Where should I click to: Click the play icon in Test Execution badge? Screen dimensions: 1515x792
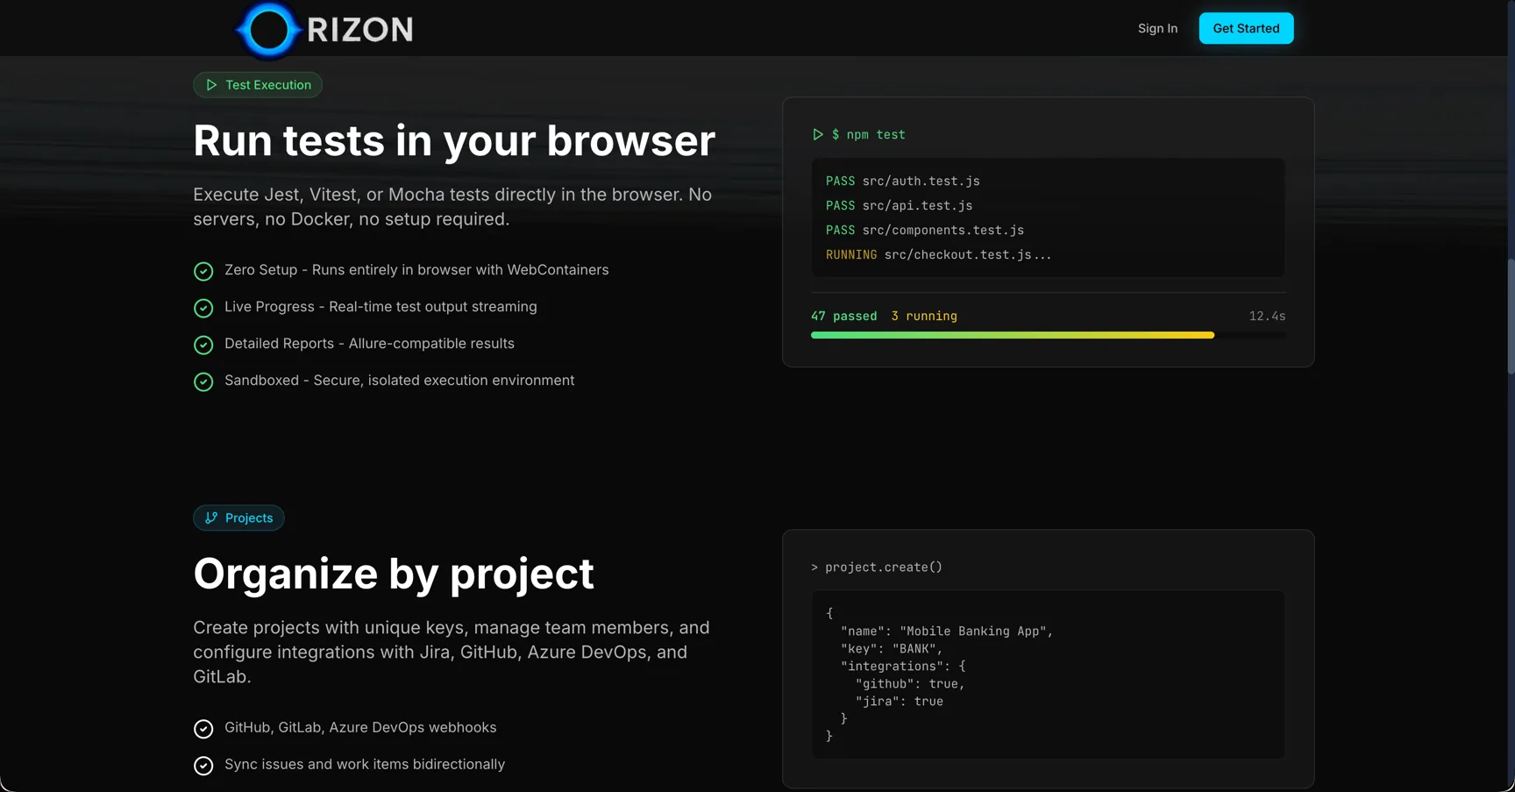coord(210,84)
